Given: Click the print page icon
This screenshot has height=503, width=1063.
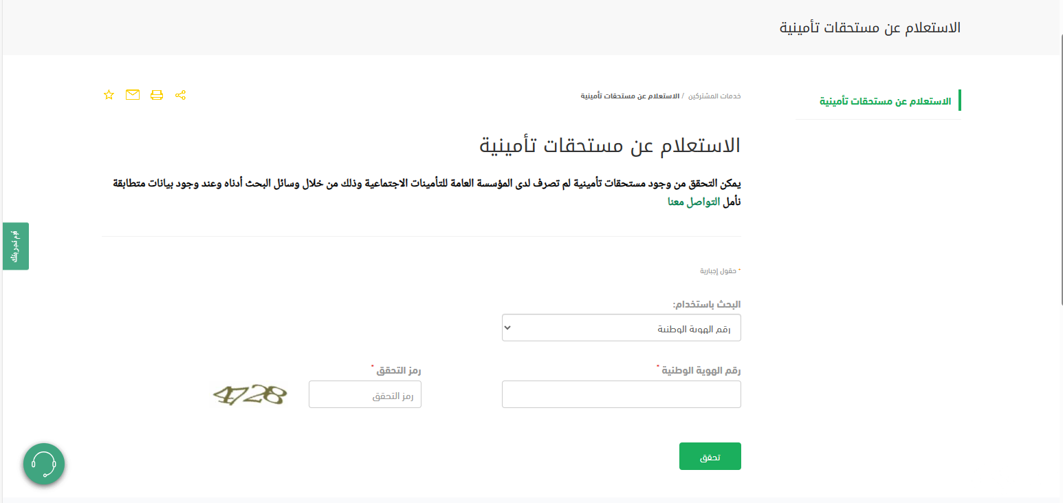Looking at the screenshot, I should point(157,95).
